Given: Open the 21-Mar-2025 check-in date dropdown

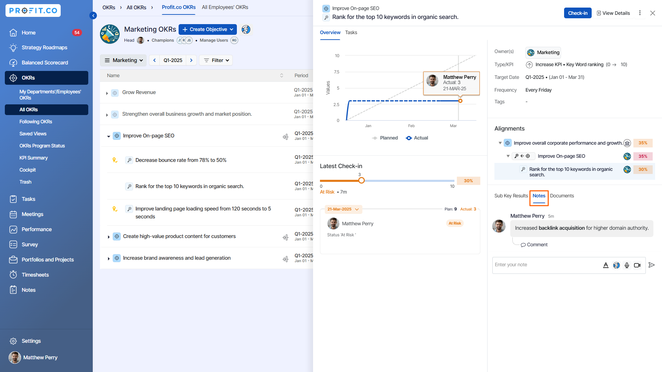Looking at the screenshot, I should pos(343,209).
